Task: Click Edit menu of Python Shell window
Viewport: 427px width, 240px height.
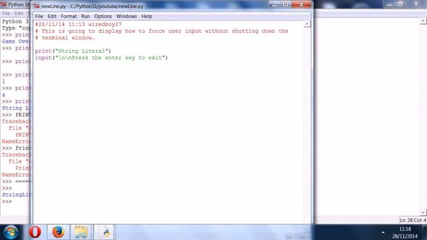Action: [x=19, y=13]
